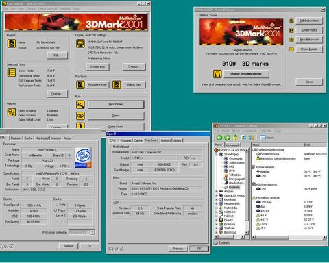Click the Save Project button
Image resolution: width=329 pixels, height=263 pixels.
coord(309,30)
